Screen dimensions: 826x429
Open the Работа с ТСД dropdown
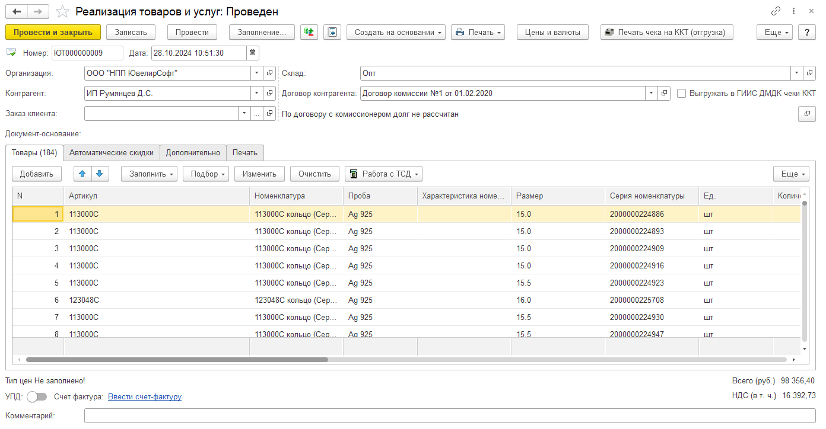(x=383, y=174)
